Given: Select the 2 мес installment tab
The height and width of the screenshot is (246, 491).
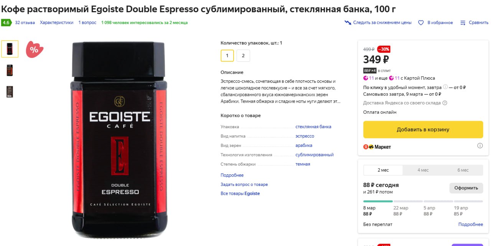Looking at the screenshot, I should pyautogui.click(x=383, y=170).
